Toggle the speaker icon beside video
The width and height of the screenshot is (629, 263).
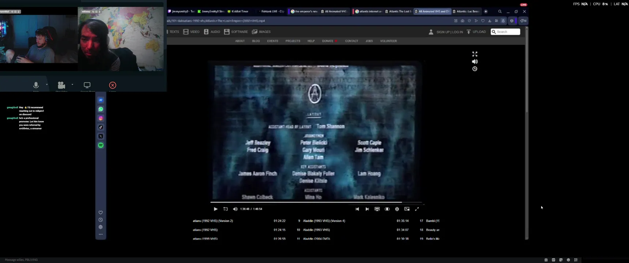coord(475,61)
